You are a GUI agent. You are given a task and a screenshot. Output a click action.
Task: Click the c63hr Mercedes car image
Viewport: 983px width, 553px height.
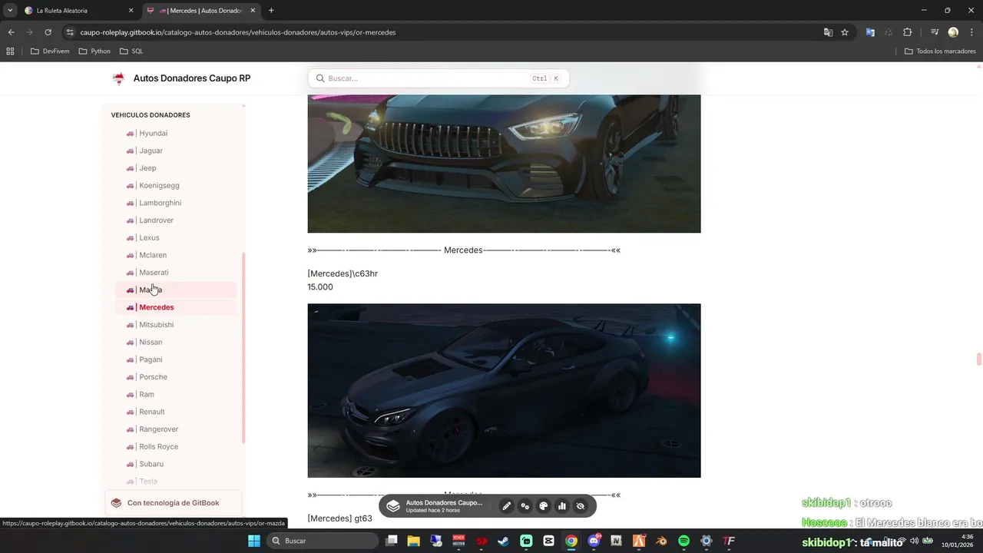tap(504, 390)
